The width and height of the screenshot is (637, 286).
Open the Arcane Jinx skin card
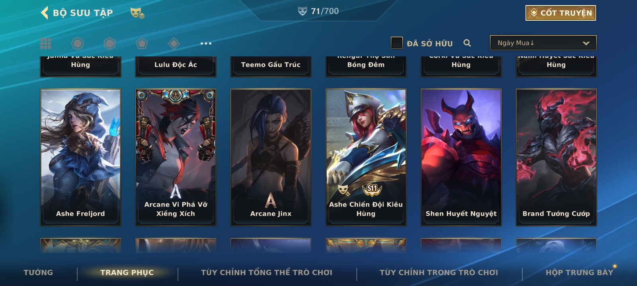[x=271, y=157]
